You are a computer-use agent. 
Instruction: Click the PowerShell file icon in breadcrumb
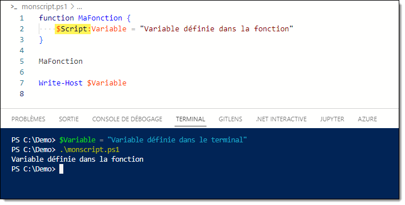[x=14, y=7]
